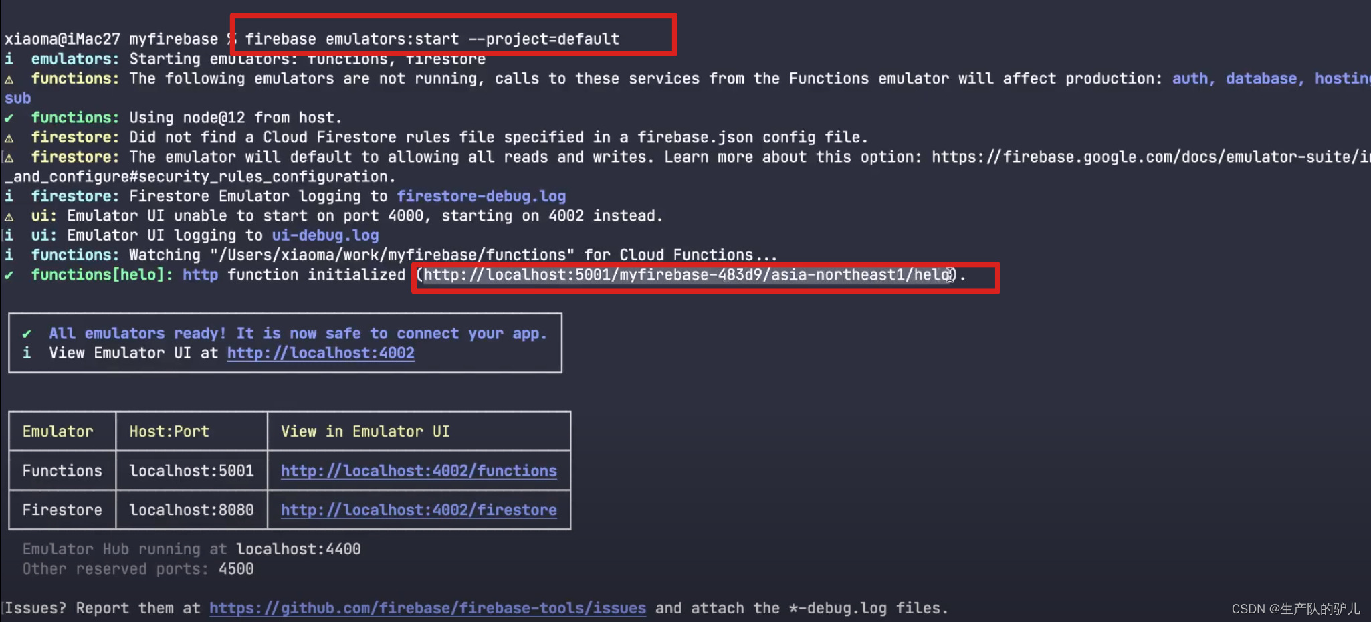Click the "View in Emulator UI" column header
The image size is (1371, 622).
click(x=365, y=431)
